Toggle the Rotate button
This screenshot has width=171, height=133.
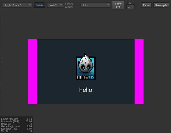tap(40, 5)
